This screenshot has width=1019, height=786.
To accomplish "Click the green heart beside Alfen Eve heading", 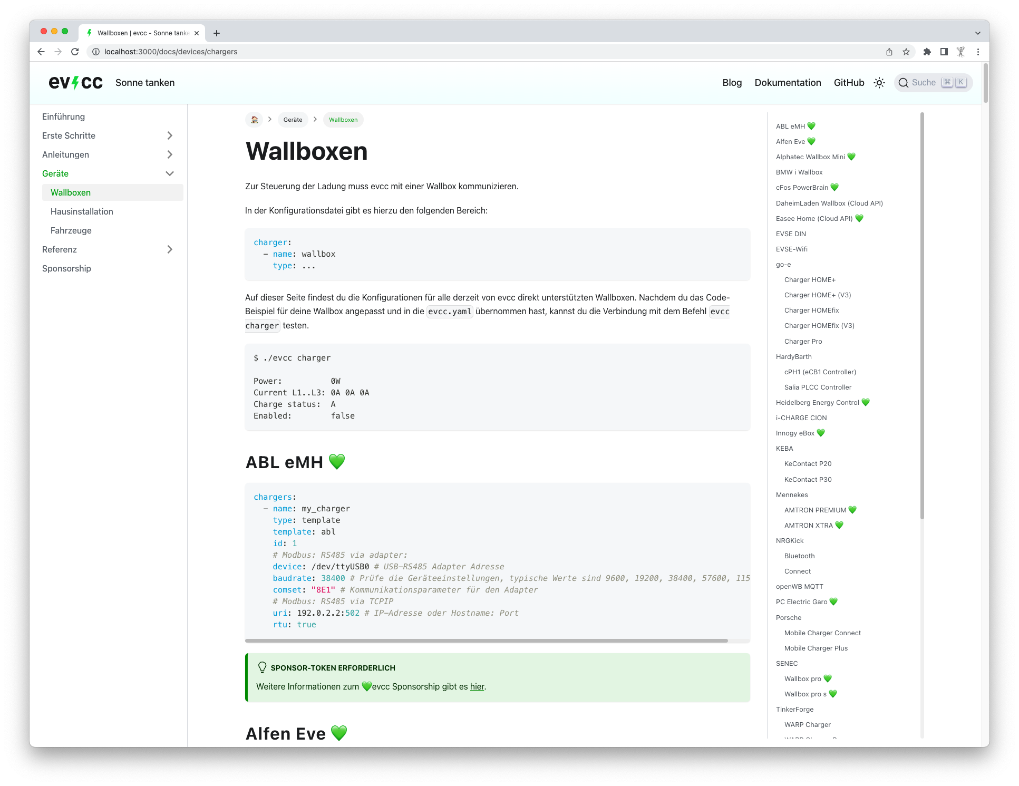I will coord(339,733).
